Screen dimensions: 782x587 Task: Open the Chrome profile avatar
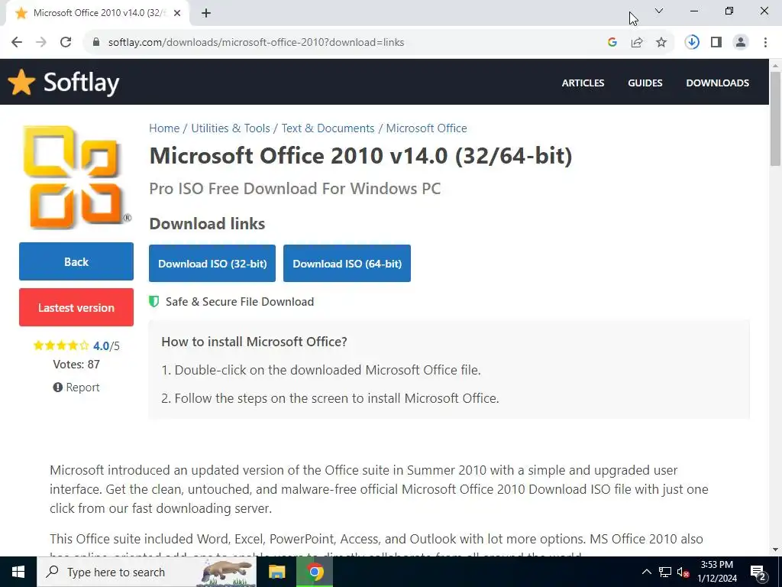click(x=741, y=42)
